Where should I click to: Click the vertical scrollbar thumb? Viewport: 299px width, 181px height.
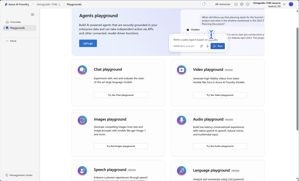297,79
